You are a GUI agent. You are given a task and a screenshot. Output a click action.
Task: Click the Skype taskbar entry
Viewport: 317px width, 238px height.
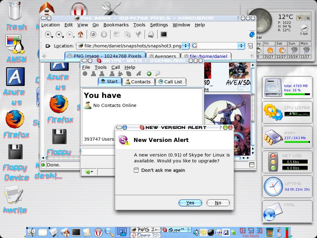click(x=176, y=230)
